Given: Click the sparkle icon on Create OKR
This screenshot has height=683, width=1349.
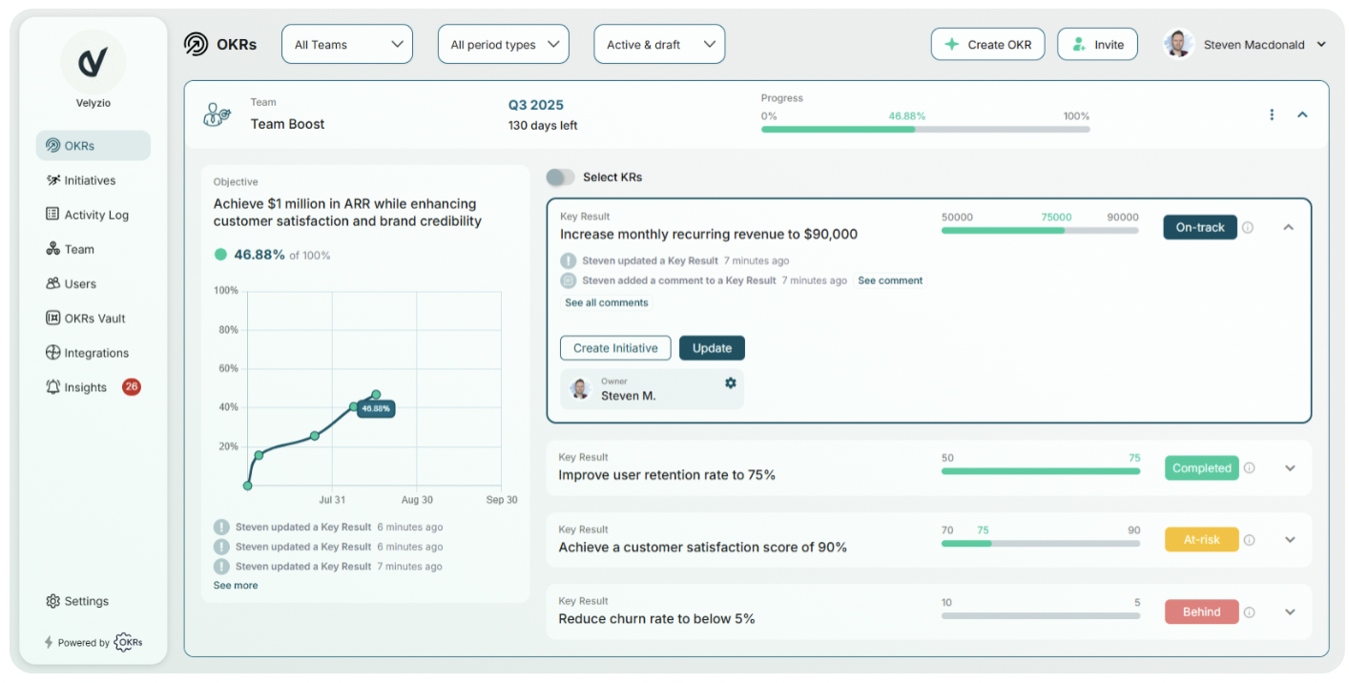Looking at the screenshot, I should pos(951,44).
